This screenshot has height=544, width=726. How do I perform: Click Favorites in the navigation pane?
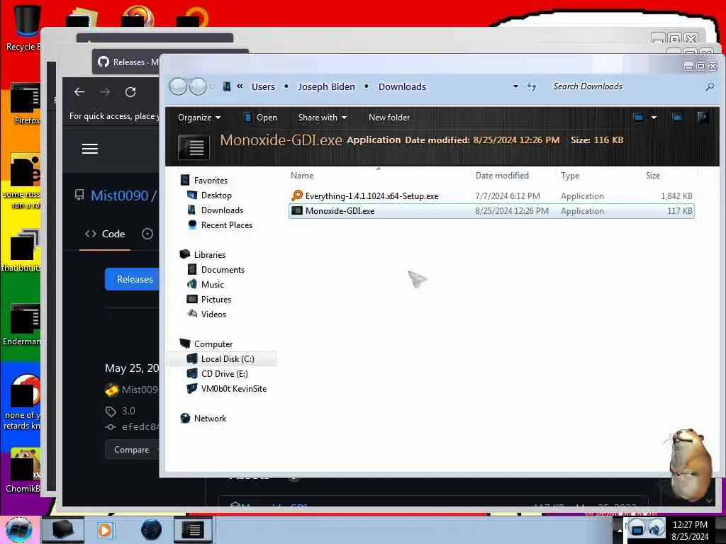click(211, 181)
